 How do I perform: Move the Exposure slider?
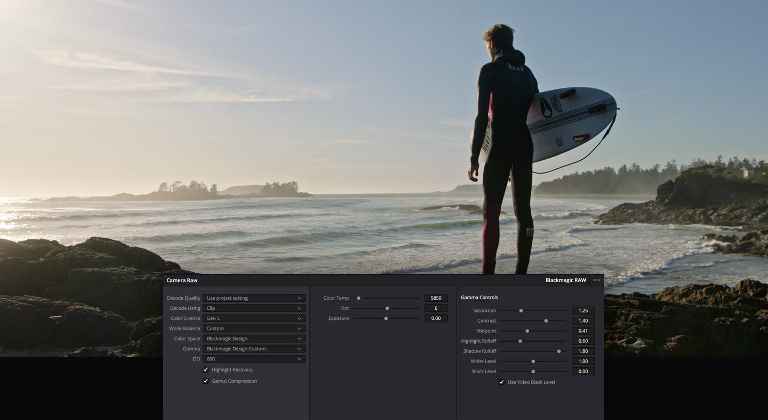tap(386, 318)
